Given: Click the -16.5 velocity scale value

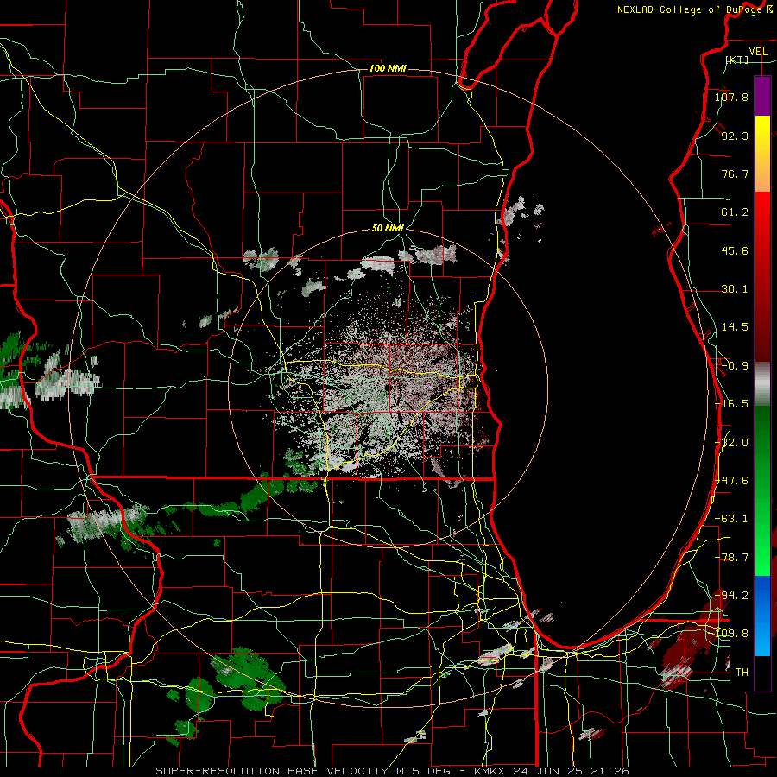Looking at the screenshot, I should [731, 404].
